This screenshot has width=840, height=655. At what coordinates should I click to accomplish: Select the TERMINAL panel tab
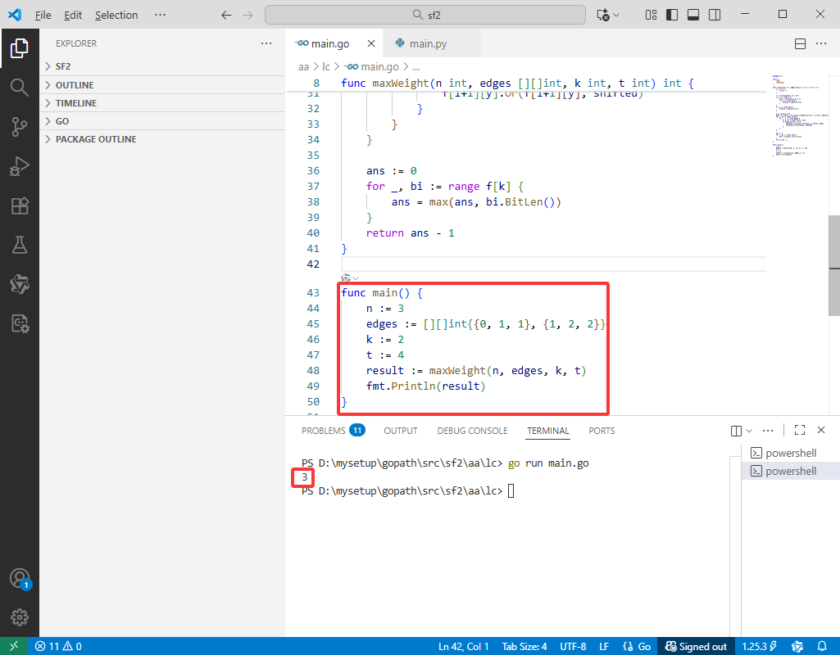pyautogui.click(x=547, y=431)
